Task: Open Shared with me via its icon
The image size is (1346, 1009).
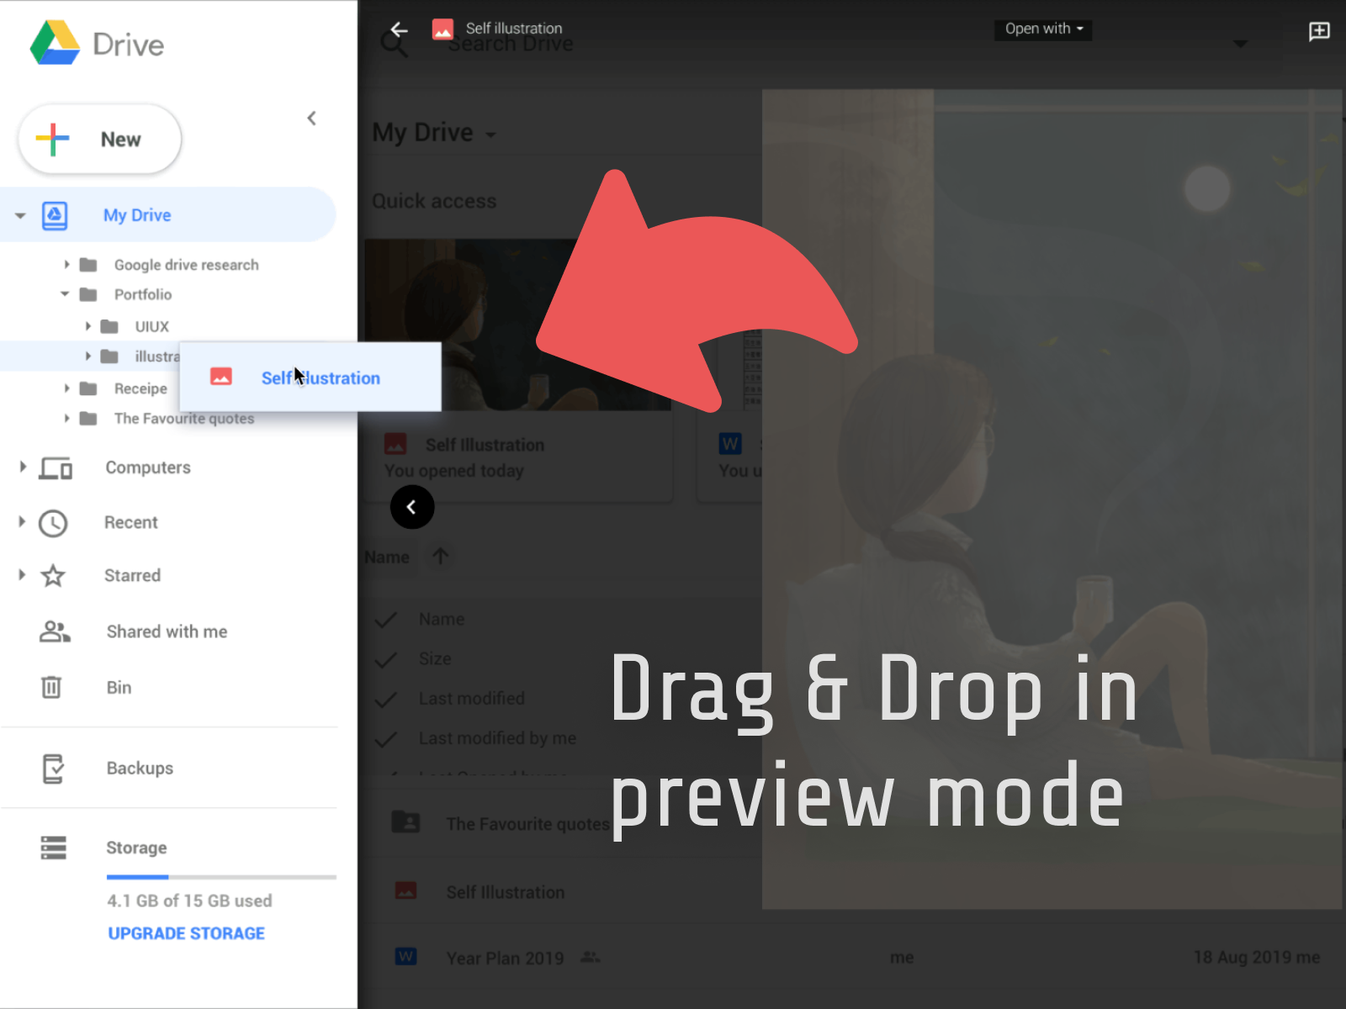Action: [53, 631]
